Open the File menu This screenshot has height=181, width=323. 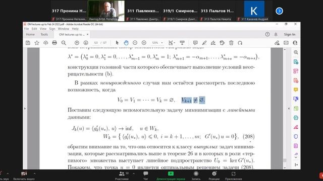[26, 29]
